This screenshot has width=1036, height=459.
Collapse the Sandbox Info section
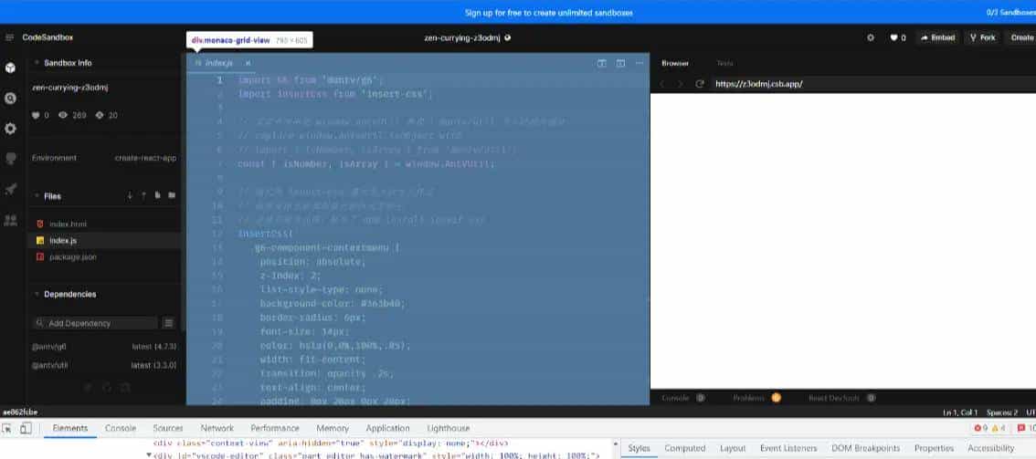click(x=37, y=63)
